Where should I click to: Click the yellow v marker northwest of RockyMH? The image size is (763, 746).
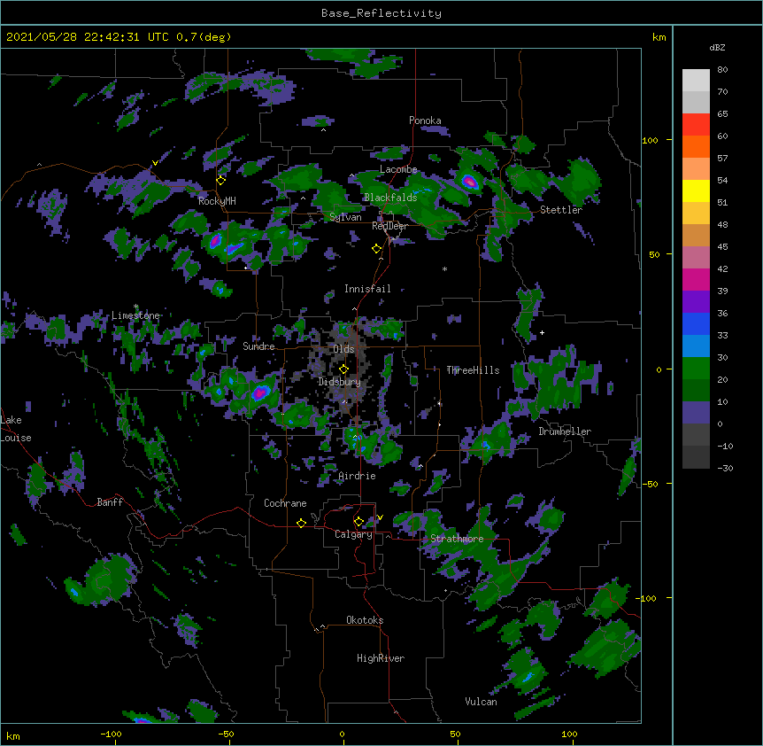pos(155,163)
